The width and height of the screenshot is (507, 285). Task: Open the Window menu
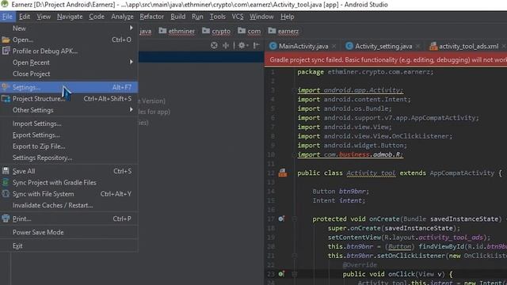[x=261, y=17]
